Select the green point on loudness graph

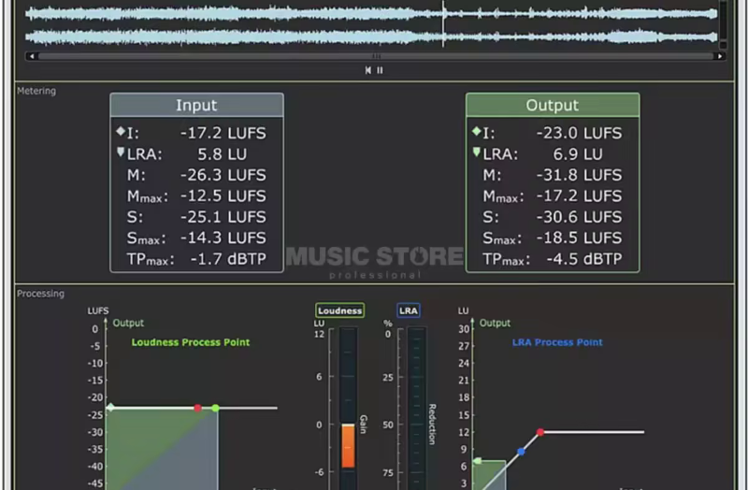pyautogui.click(x=215, y=408)
